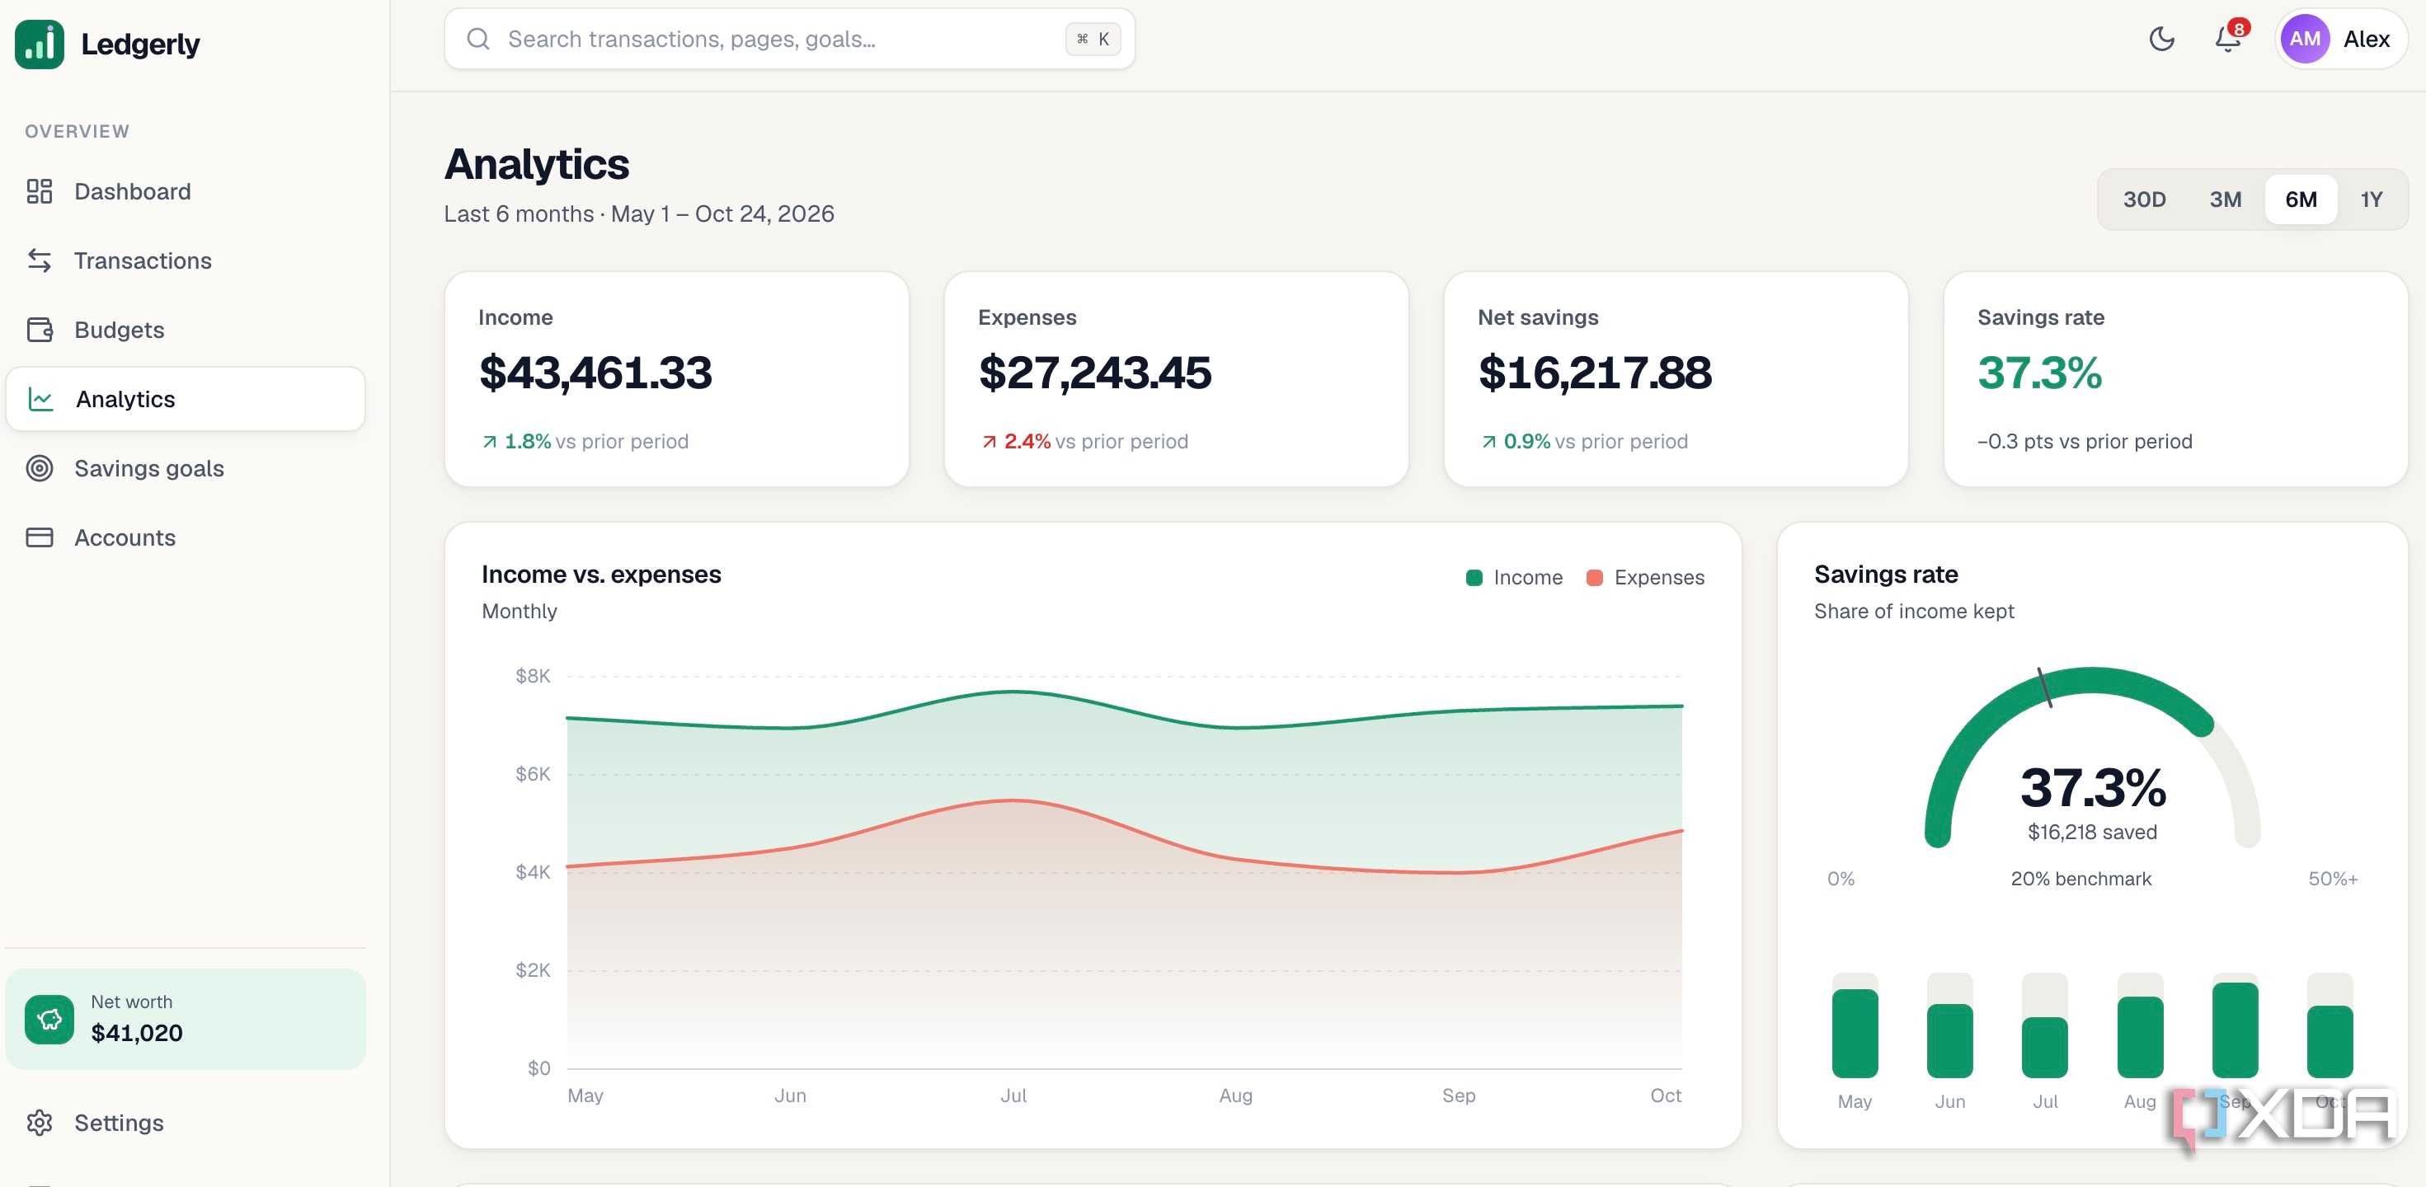
Task: Open Savings goals via target icon
Action: 40,468
